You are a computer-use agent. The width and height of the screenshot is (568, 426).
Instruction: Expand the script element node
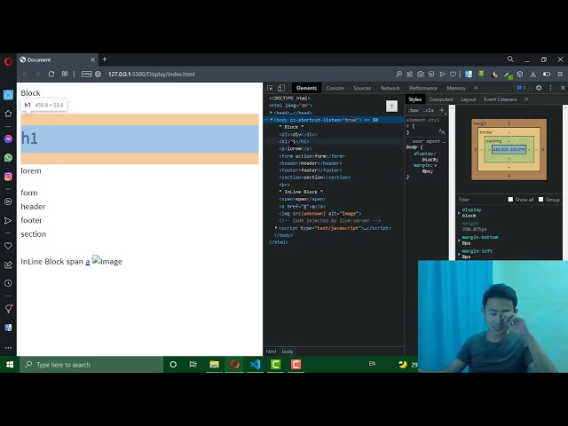276,228
